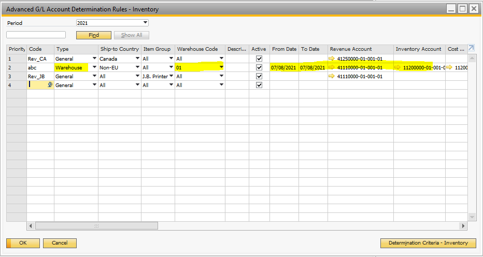Open Ship-to Country dropdown in row 4

pos(138,85)
